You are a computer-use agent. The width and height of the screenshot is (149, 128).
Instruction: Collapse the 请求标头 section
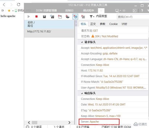click(82, 42)
